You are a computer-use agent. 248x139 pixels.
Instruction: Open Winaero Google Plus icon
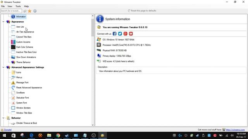tap(126, 34)
